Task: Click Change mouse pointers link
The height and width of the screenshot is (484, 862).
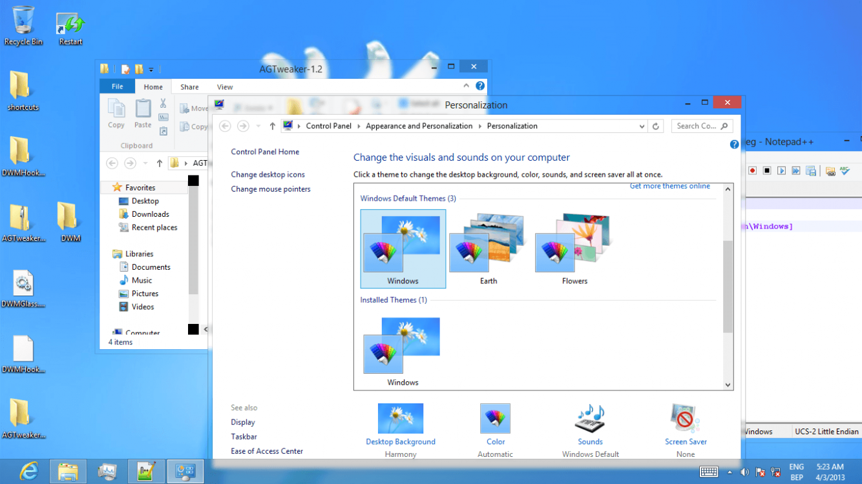Action: pos(271,189)
